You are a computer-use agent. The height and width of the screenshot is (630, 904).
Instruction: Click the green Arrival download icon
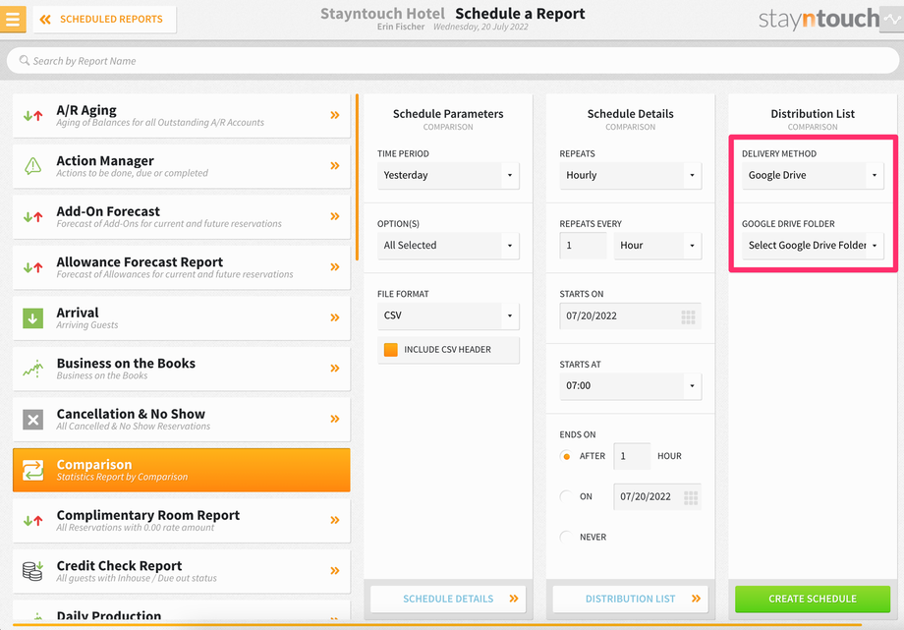32,317
